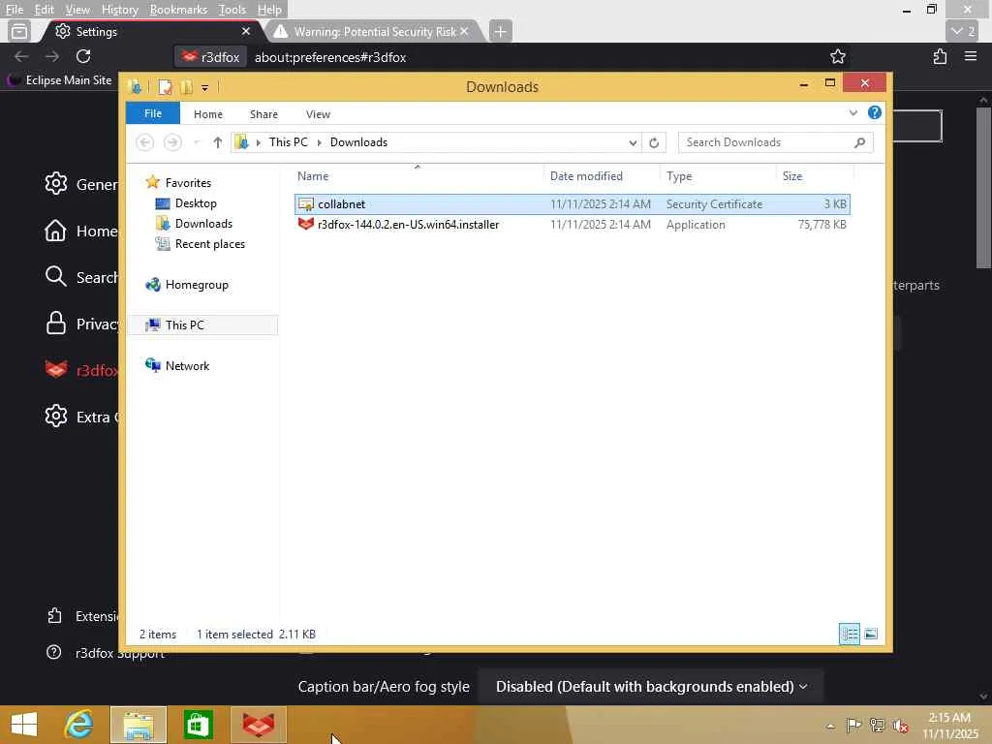Open r3dfox Support link in sidebar
The height and width of the screenshot is (744, 992).
pyautogui.click(x=105, y=652)
